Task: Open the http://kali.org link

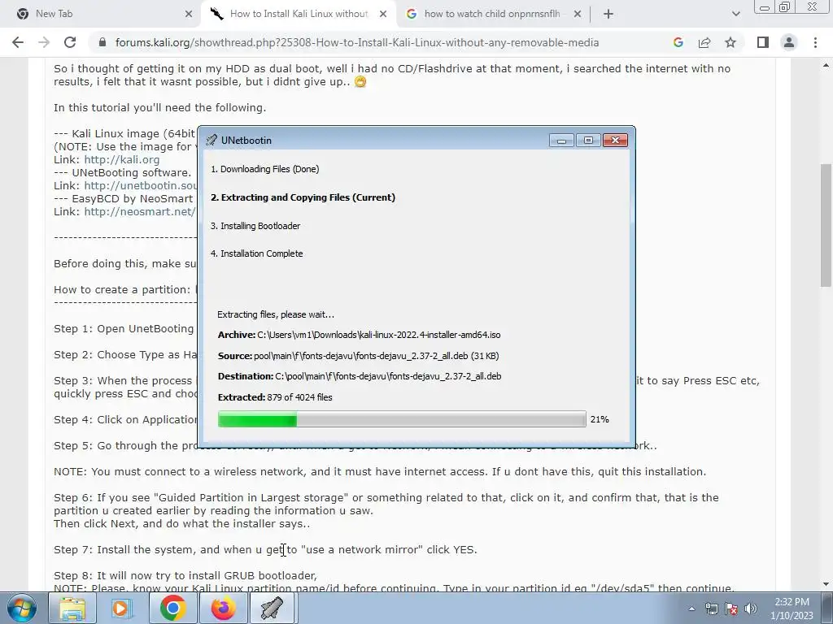Action: pos(122,160)
